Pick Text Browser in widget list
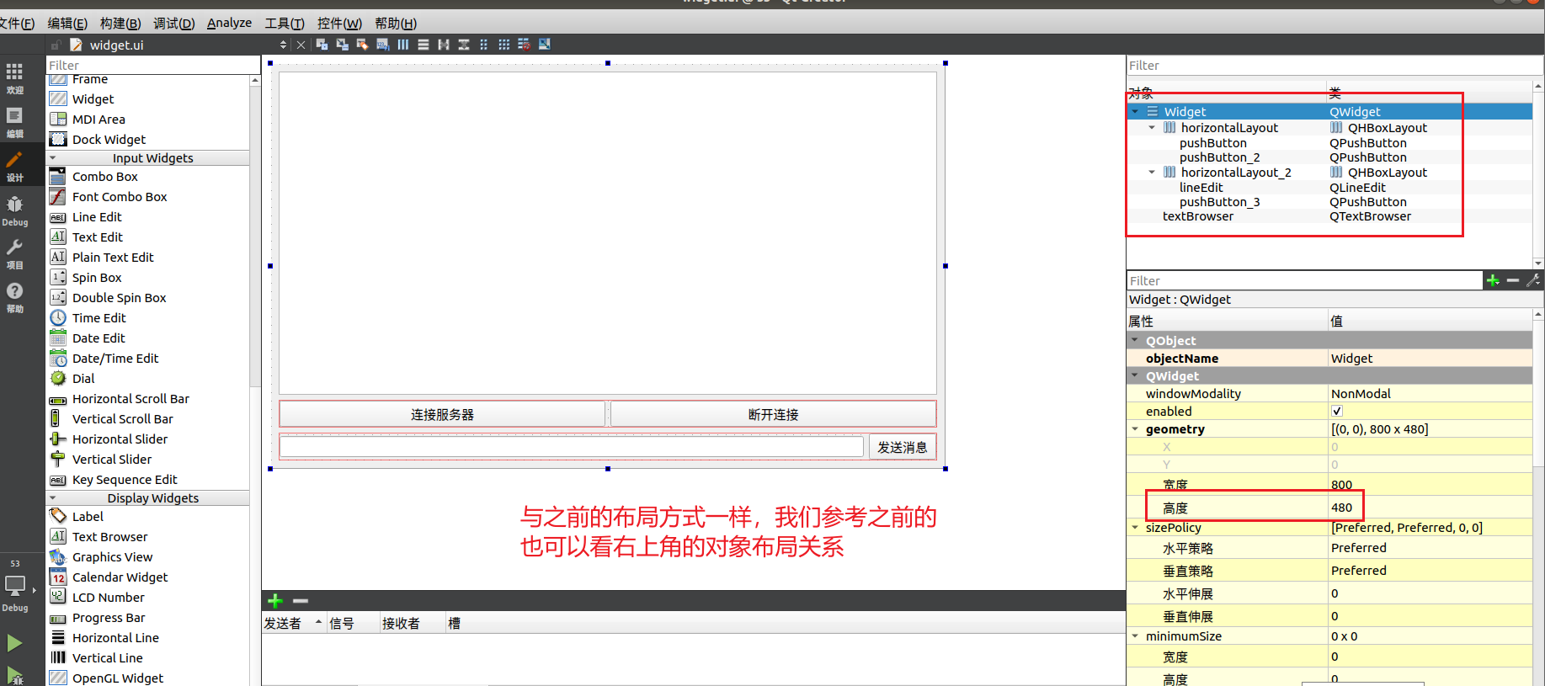 coord(109,537)
